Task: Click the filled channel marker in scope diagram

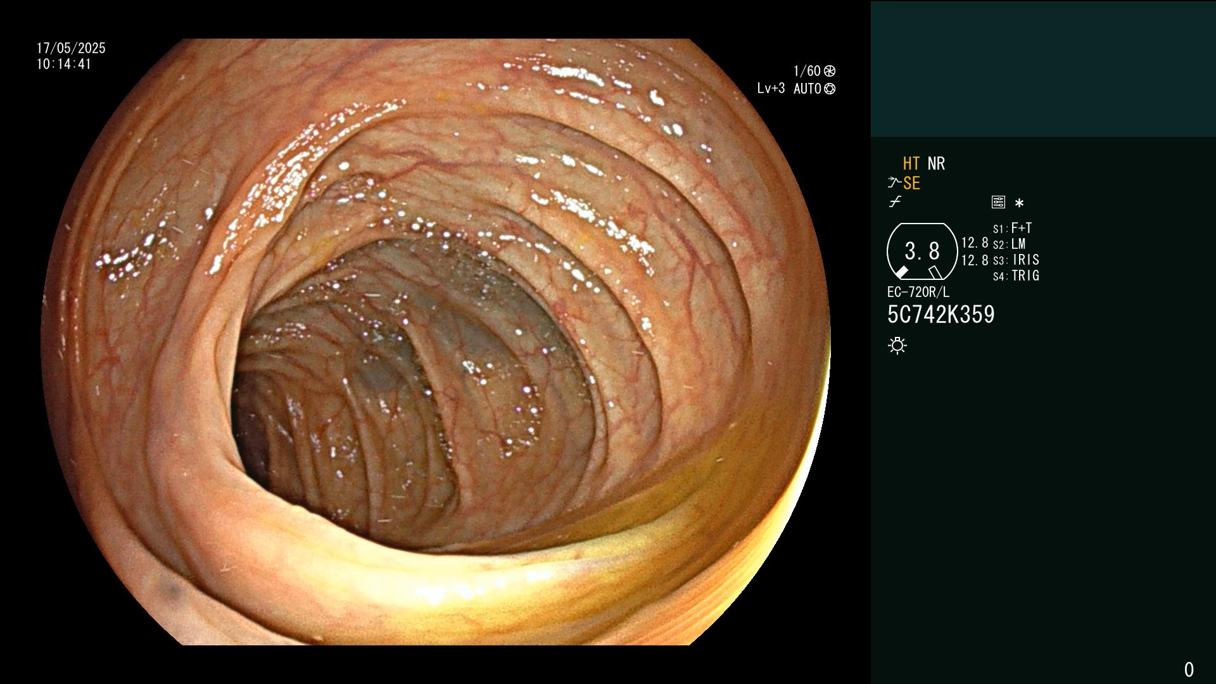Action: coord(901,272)
